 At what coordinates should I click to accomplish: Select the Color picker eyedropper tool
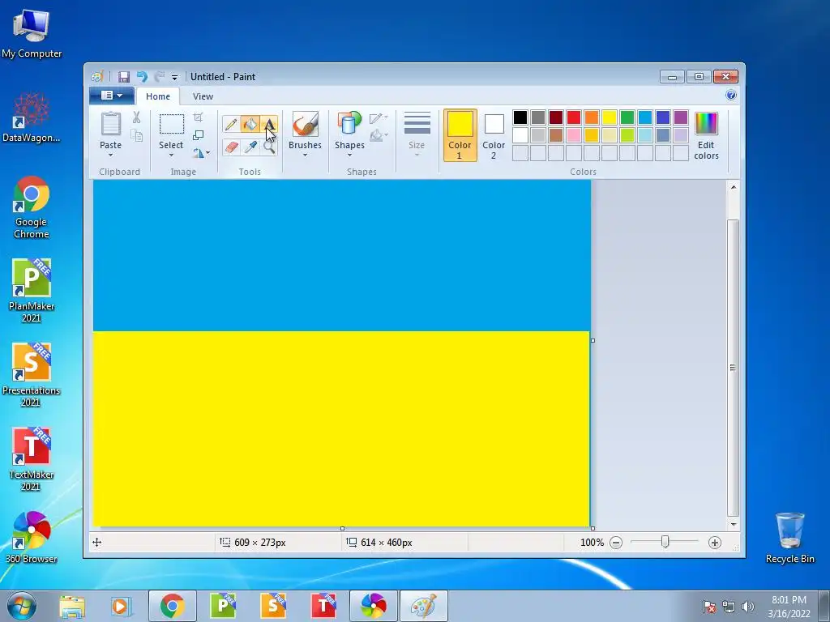tap(250, 147)
